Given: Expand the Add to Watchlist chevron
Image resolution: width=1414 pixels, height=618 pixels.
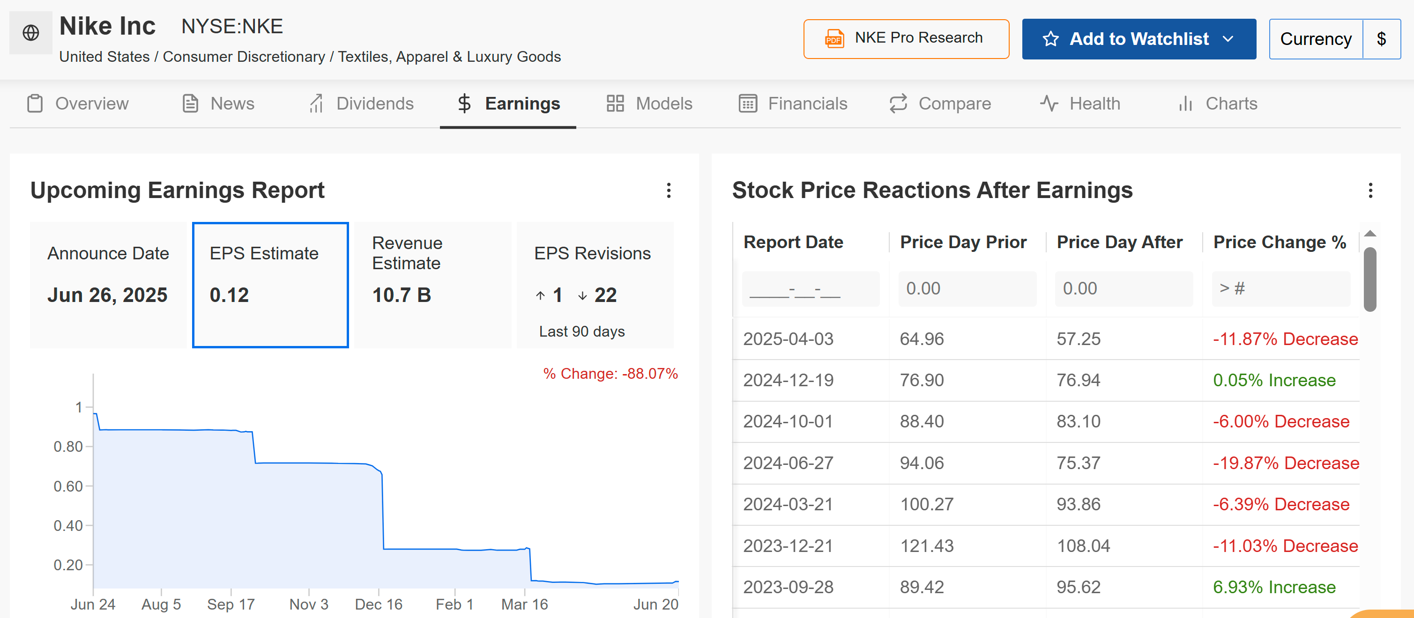Looking at the screenshot, I should pos(1228,39).
